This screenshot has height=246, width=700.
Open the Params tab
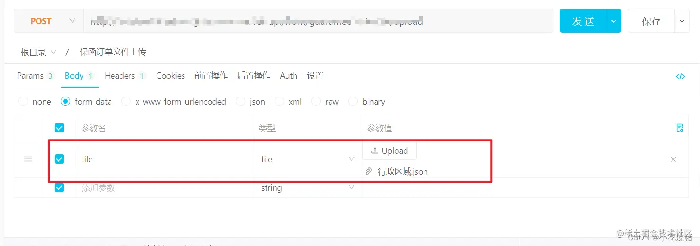tap(36, 76)
